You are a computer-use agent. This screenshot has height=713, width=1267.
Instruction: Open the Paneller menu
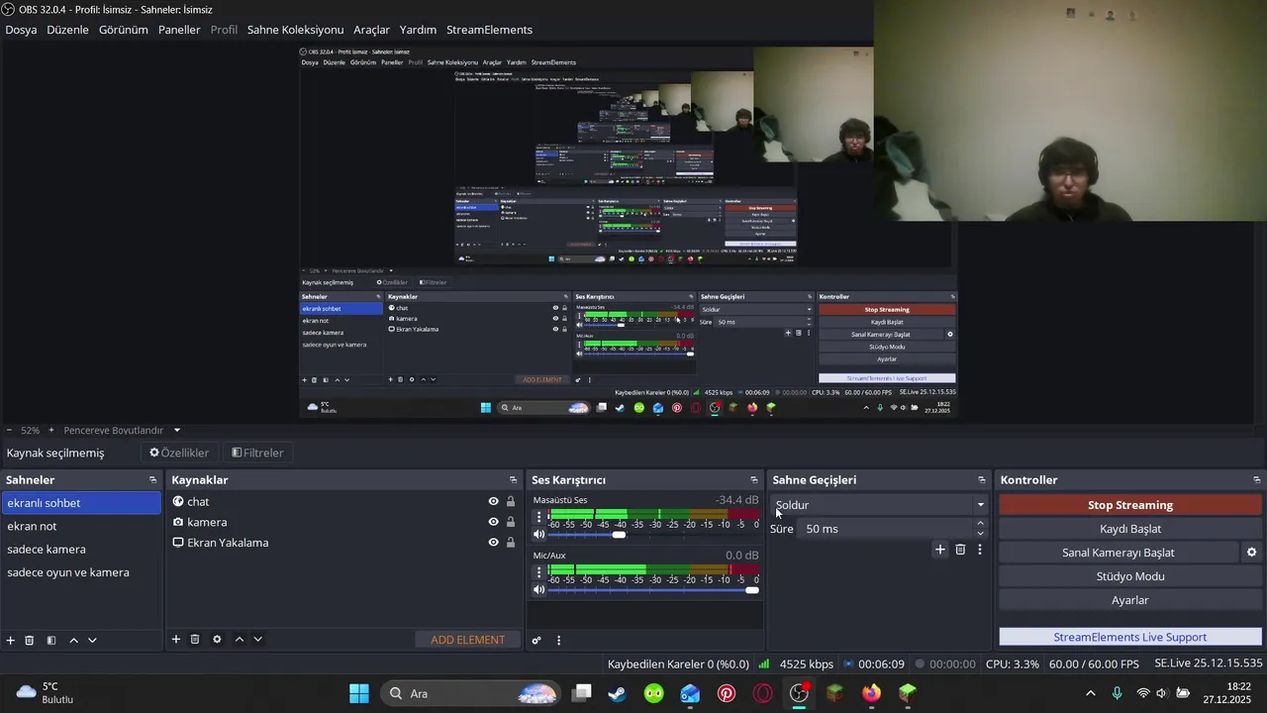click(179, 30)
